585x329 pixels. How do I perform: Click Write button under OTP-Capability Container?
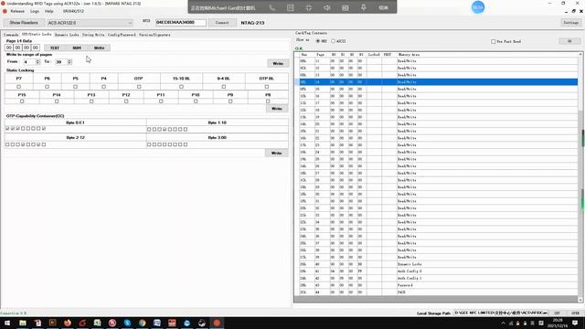click(276, 153)
